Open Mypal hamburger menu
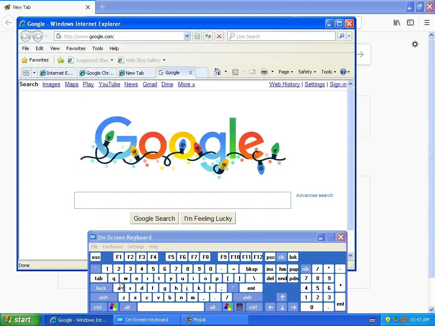Viewport: 435px width, 326px height. (427, 23)
